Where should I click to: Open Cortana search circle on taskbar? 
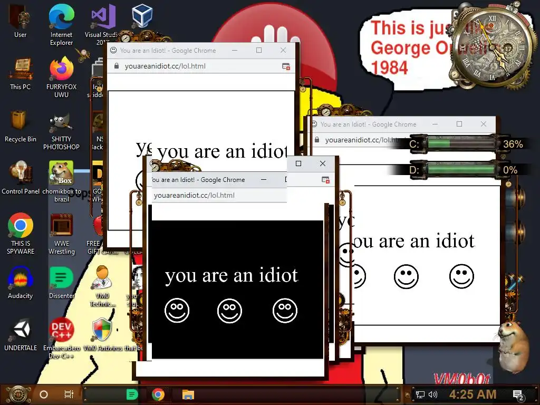click(44, 394)
